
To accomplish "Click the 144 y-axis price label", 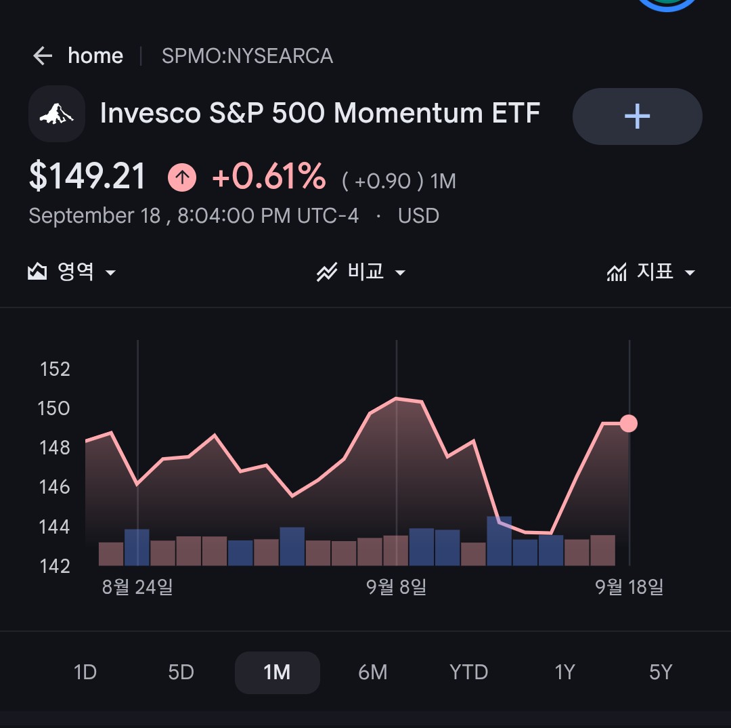I will tap(55, 527).
